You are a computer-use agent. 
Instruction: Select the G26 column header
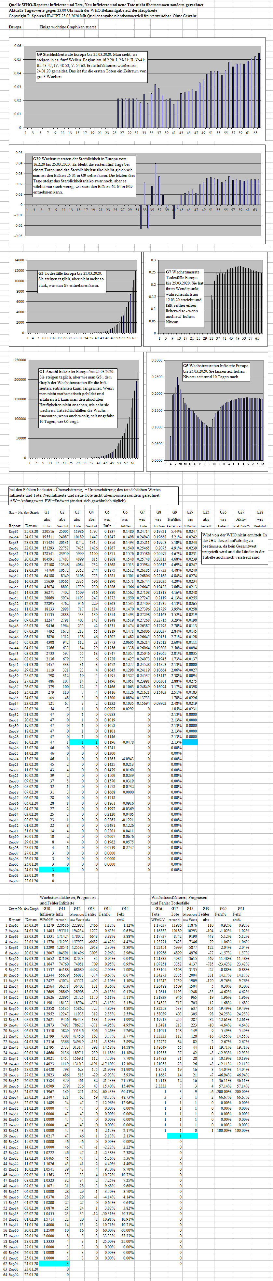224,512
